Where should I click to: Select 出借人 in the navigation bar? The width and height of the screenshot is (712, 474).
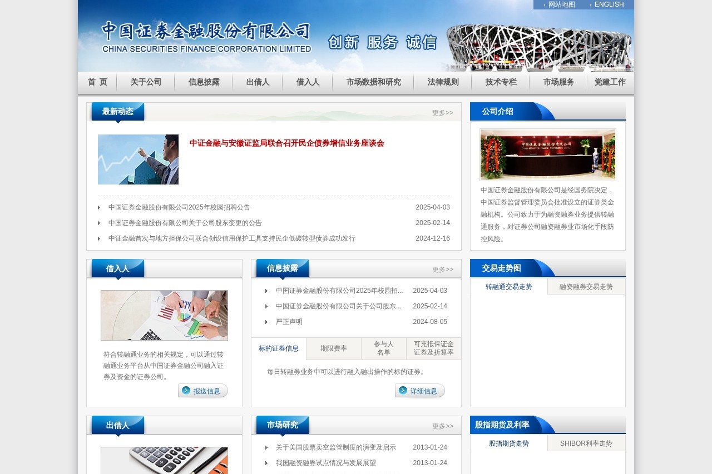coord(258,82)
